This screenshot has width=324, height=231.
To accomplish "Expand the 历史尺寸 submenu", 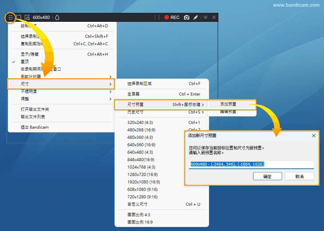I will [x=162, y=112].
